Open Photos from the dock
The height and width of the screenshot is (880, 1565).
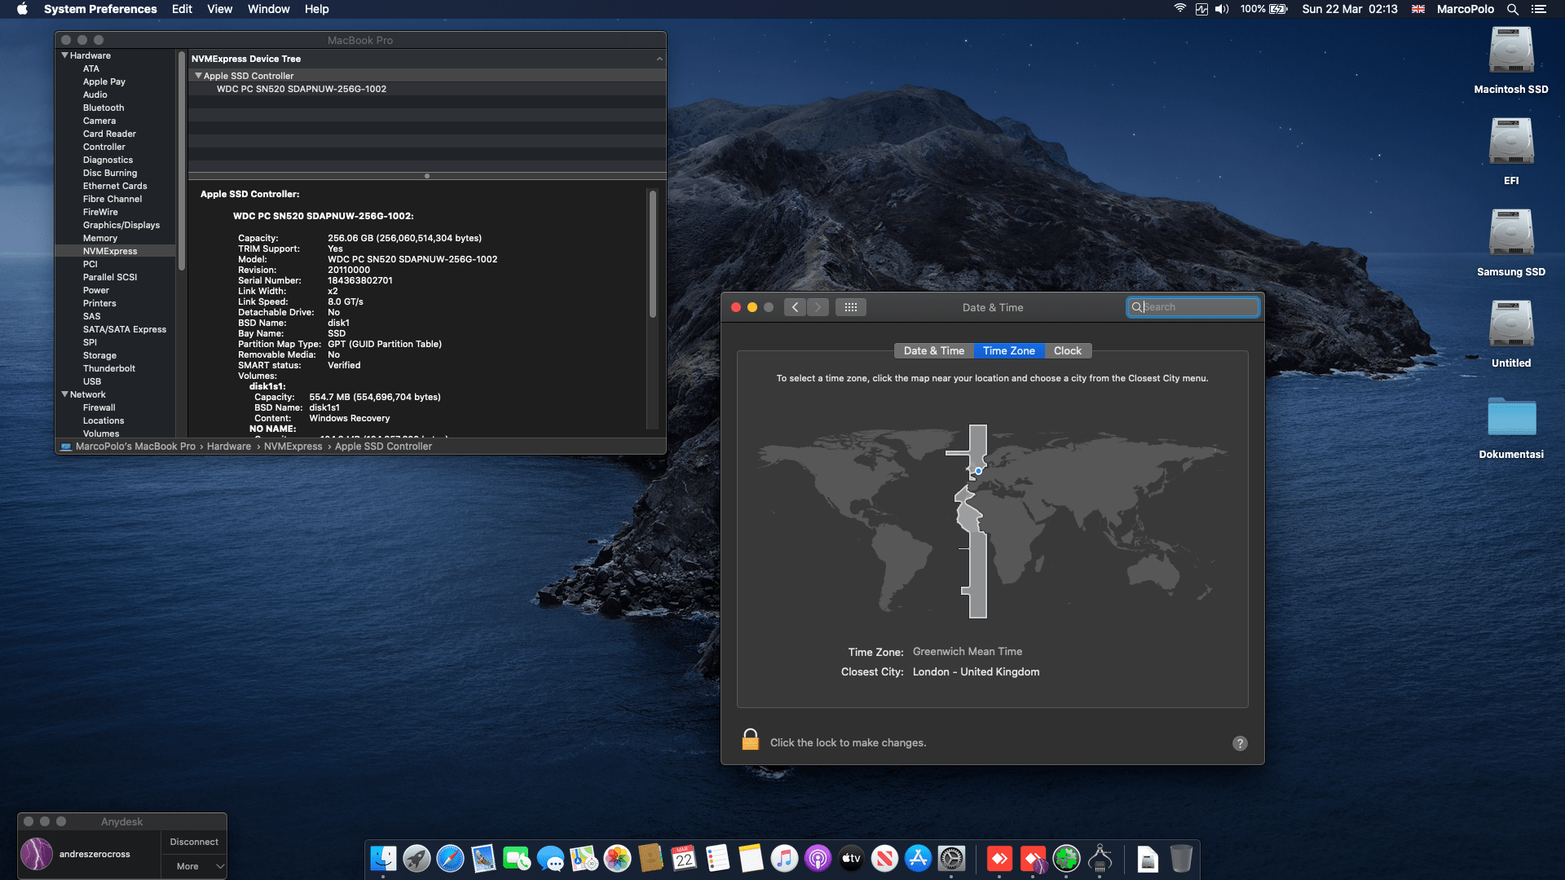[617, 858]
